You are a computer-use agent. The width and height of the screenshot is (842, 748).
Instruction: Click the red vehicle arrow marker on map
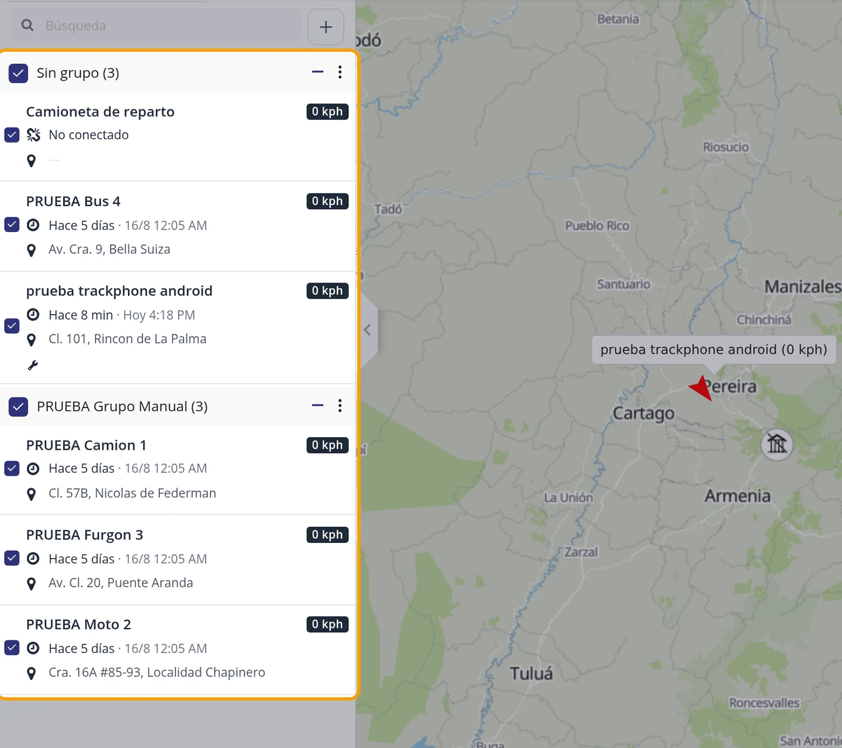701,388
